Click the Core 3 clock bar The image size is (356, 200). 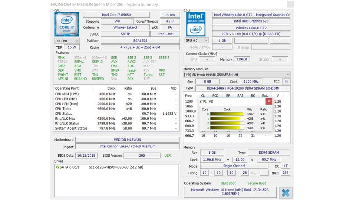[227, 128]
